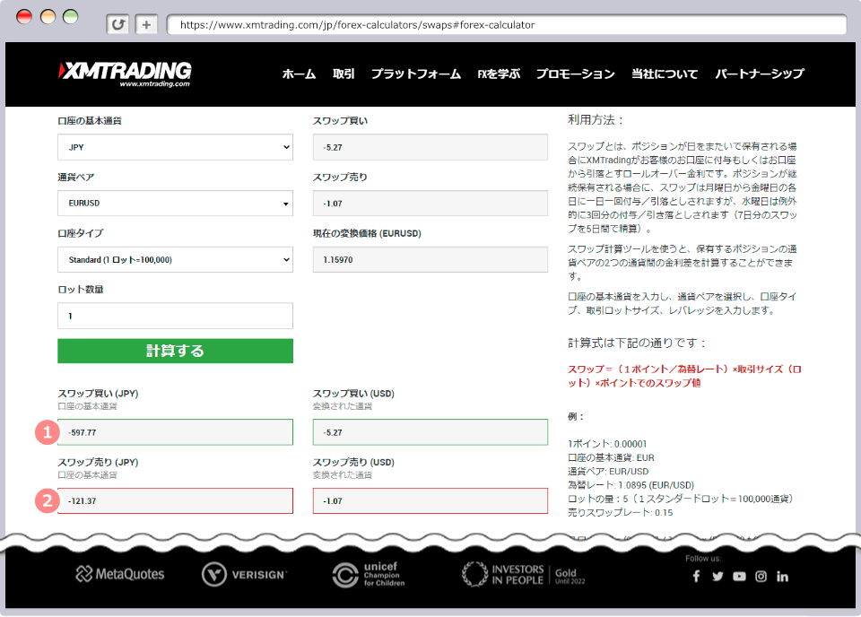Open the ホーム menu item

coord(299,74)
